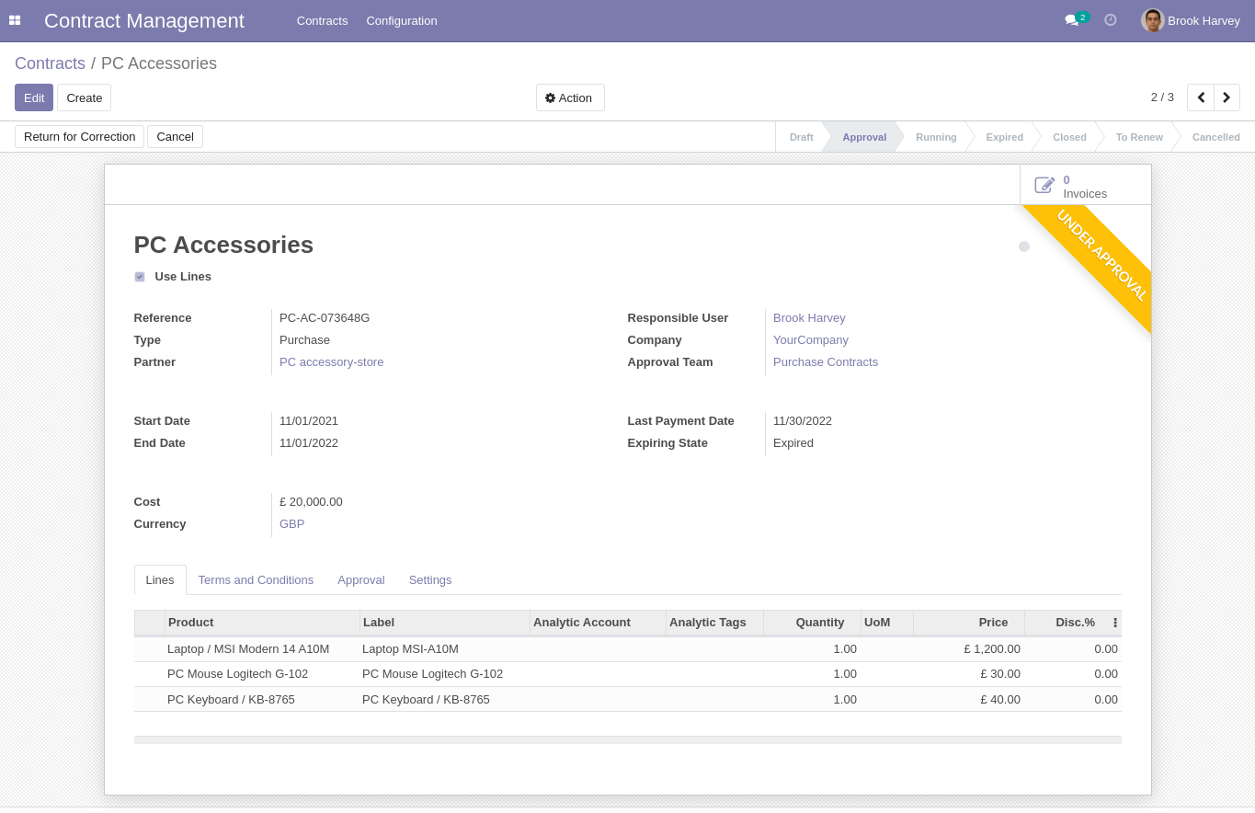Click the grey status dot indicator
Screen dimensions: 1255x813
click(1024, 246)
